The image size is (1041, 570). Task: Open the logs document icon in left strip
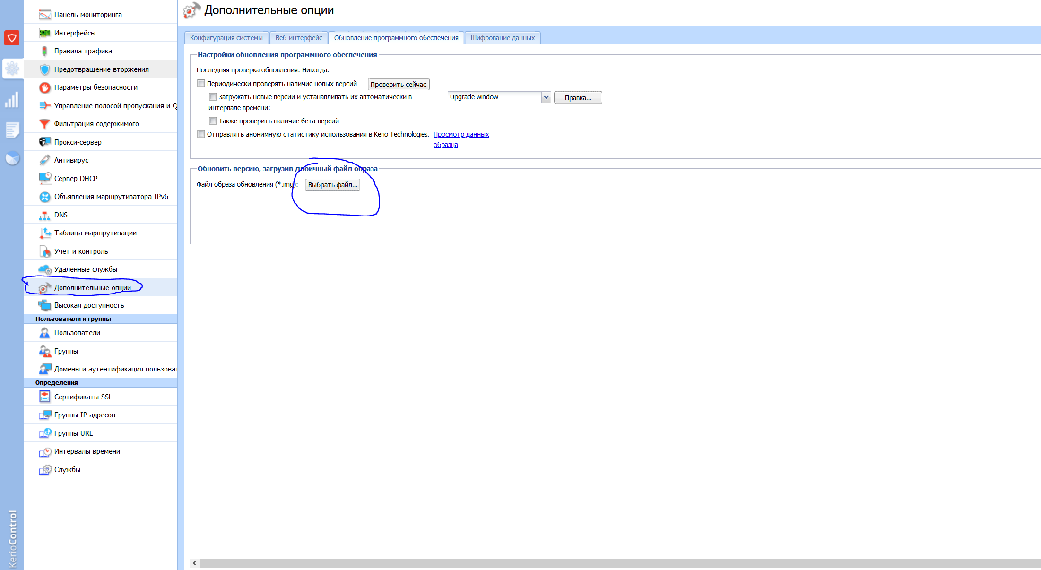coord(12,130)
